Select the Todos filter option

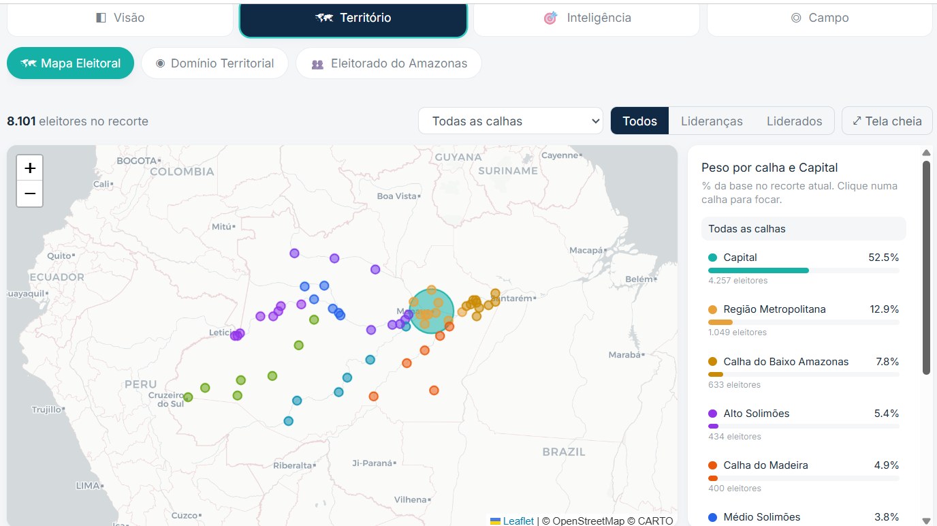pyautogui.click(x=640, y=121)
